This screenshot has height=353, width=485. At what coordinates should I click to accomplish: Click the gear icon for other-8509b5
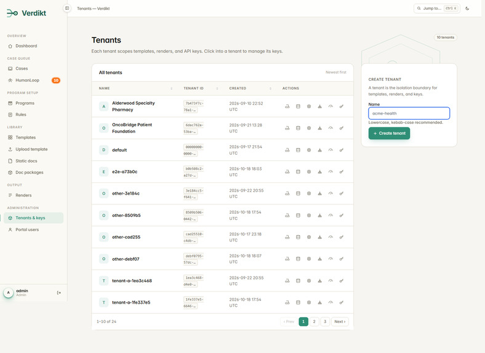point(309,216)
